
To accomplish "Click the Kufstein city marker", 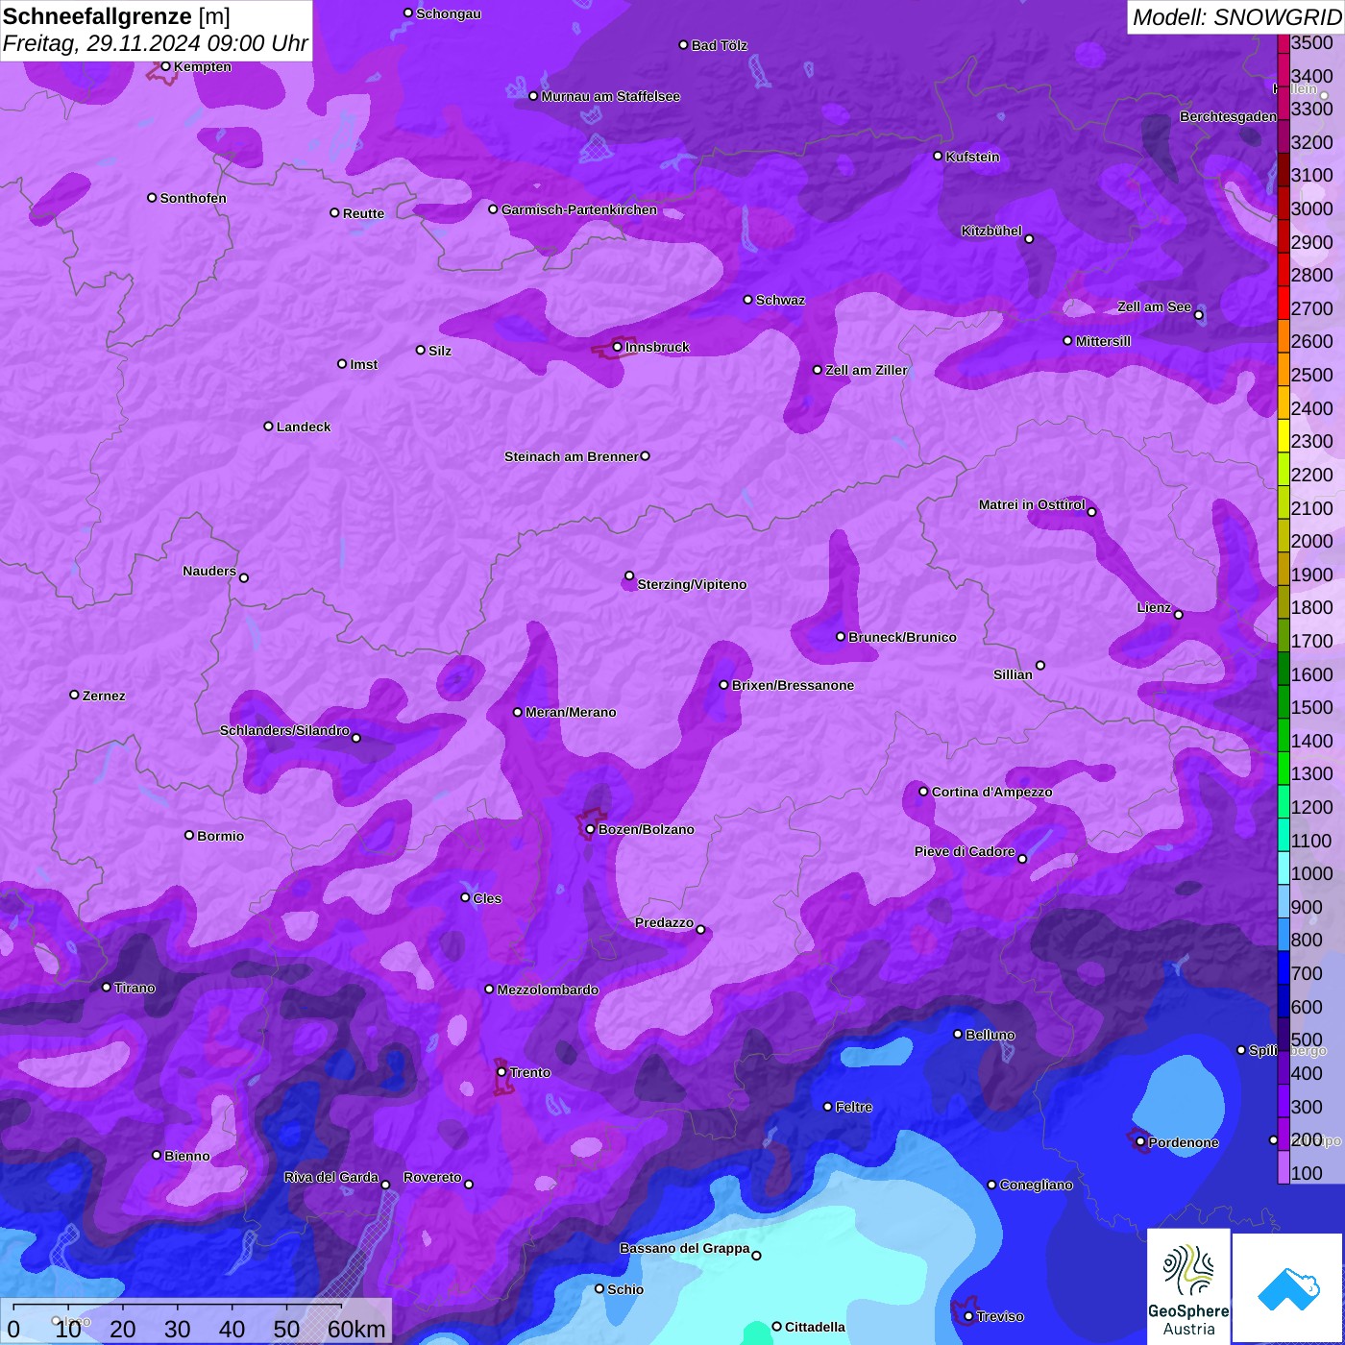I will [x=939, y=156].
